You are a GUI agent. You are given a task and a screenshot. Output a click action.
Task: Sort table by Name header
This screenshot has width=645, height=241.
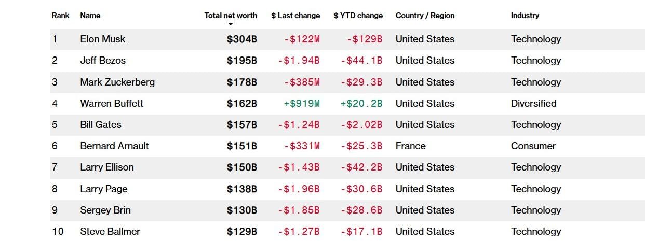click(x=90, y=16)
